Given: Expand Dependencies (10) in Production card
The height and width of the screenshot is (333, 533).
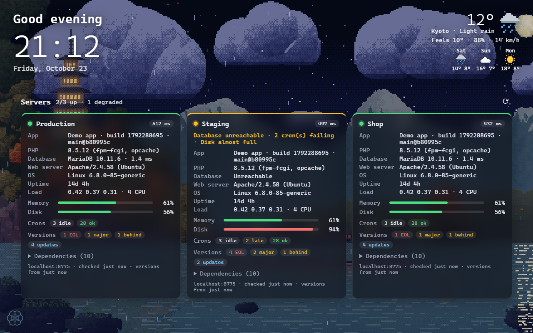Looking at the screenshot, I should coord(61,256).
